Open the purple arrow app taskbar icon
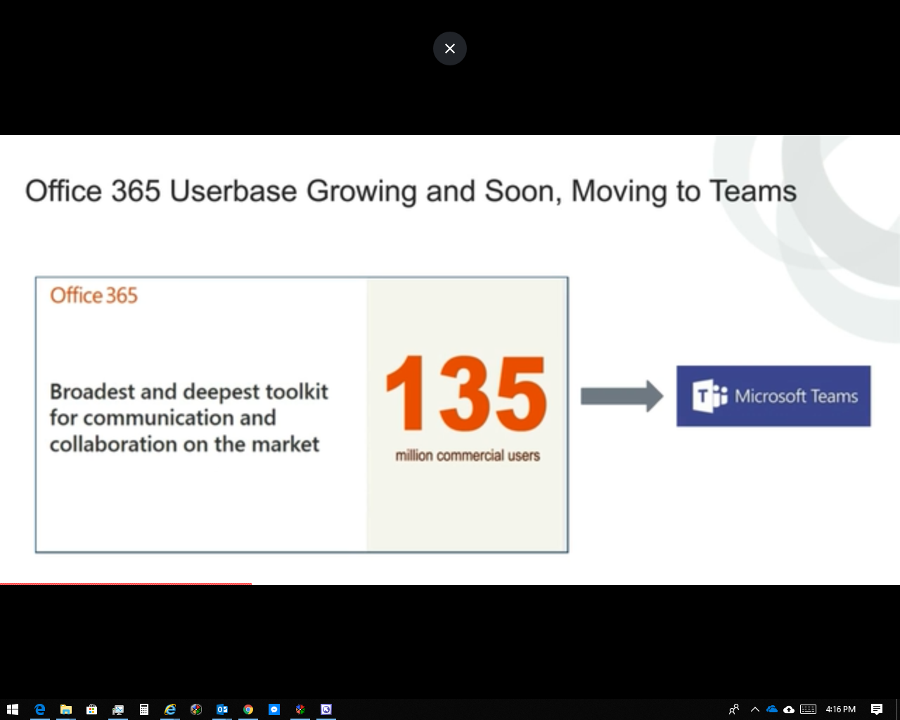This screenshot has height=720, width=900. point(326,709)
